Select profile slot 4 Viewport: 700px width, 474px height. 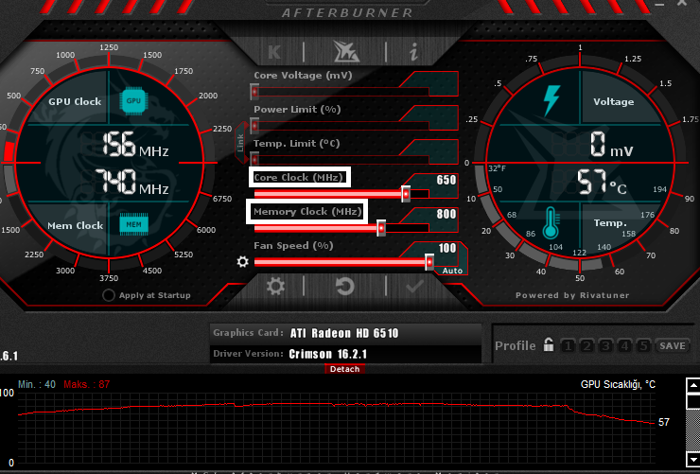624,346
